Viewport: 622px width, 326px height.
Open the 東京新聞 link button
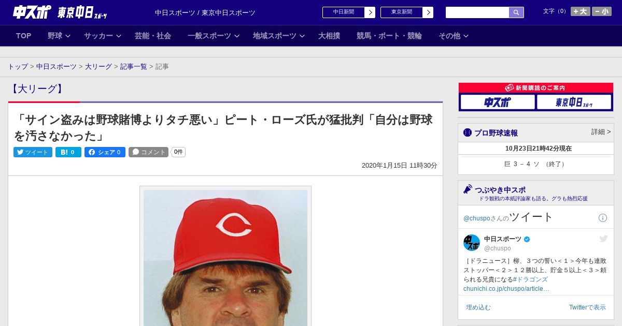[x=407, y=12]
